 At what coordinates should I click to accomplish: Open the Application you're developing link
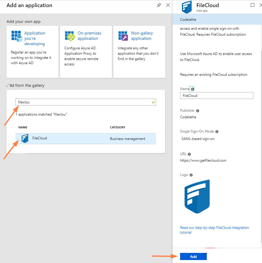[35, 38]
